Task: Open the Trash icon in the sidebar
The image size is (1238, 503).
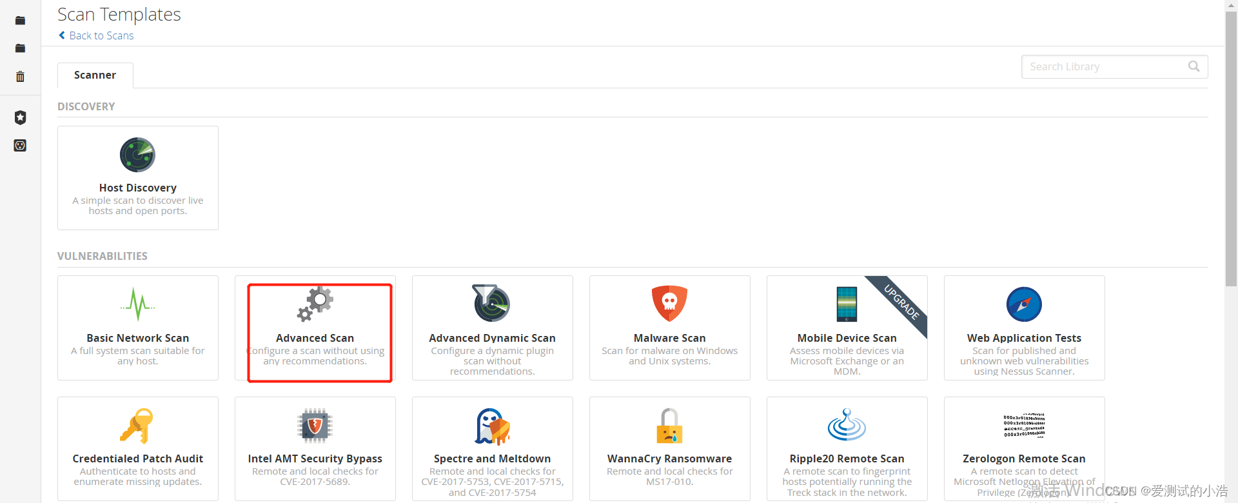Action: (20, 77)
